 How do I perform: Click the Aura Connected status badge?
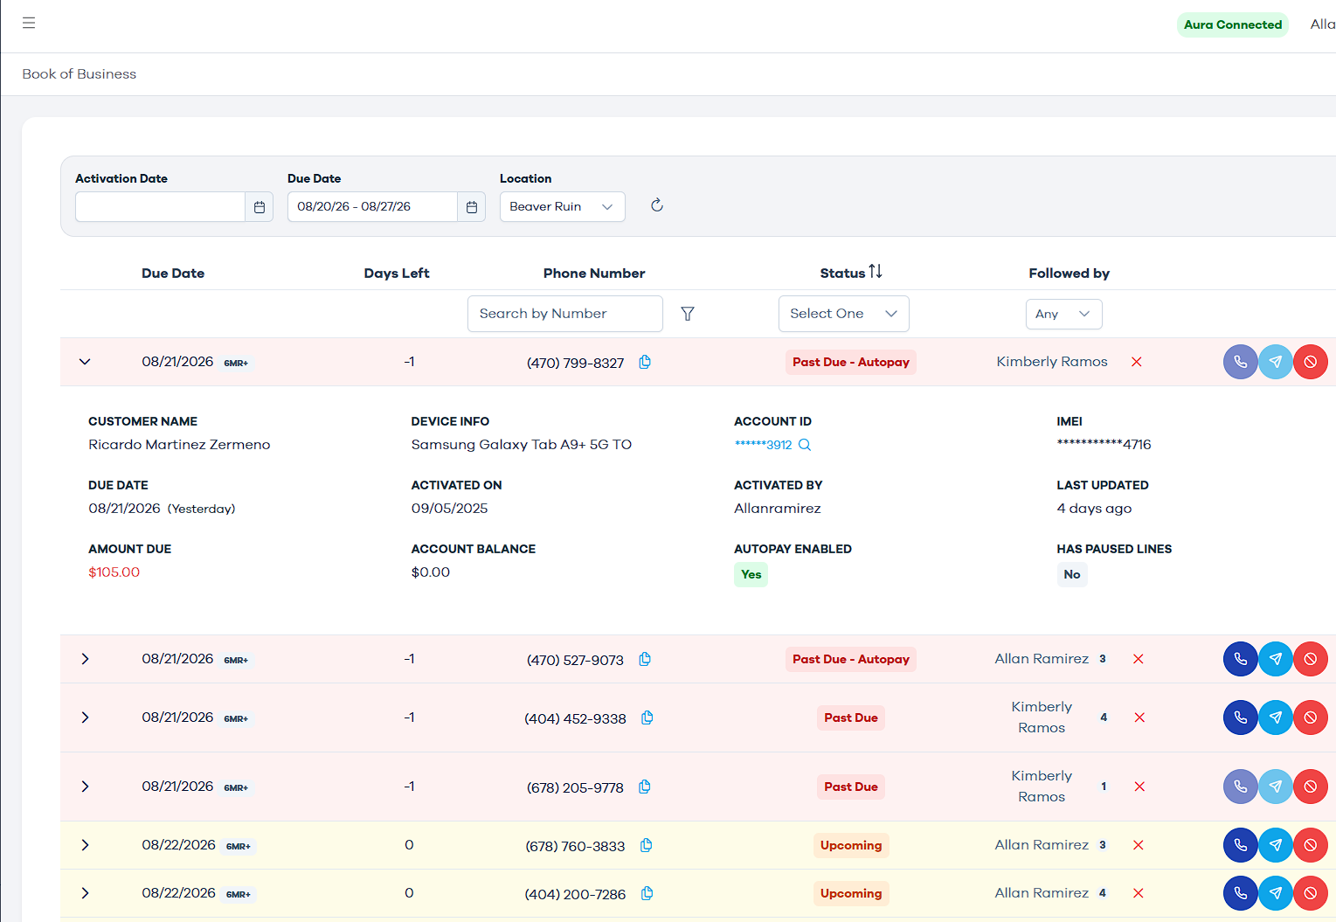point(1233,24)
